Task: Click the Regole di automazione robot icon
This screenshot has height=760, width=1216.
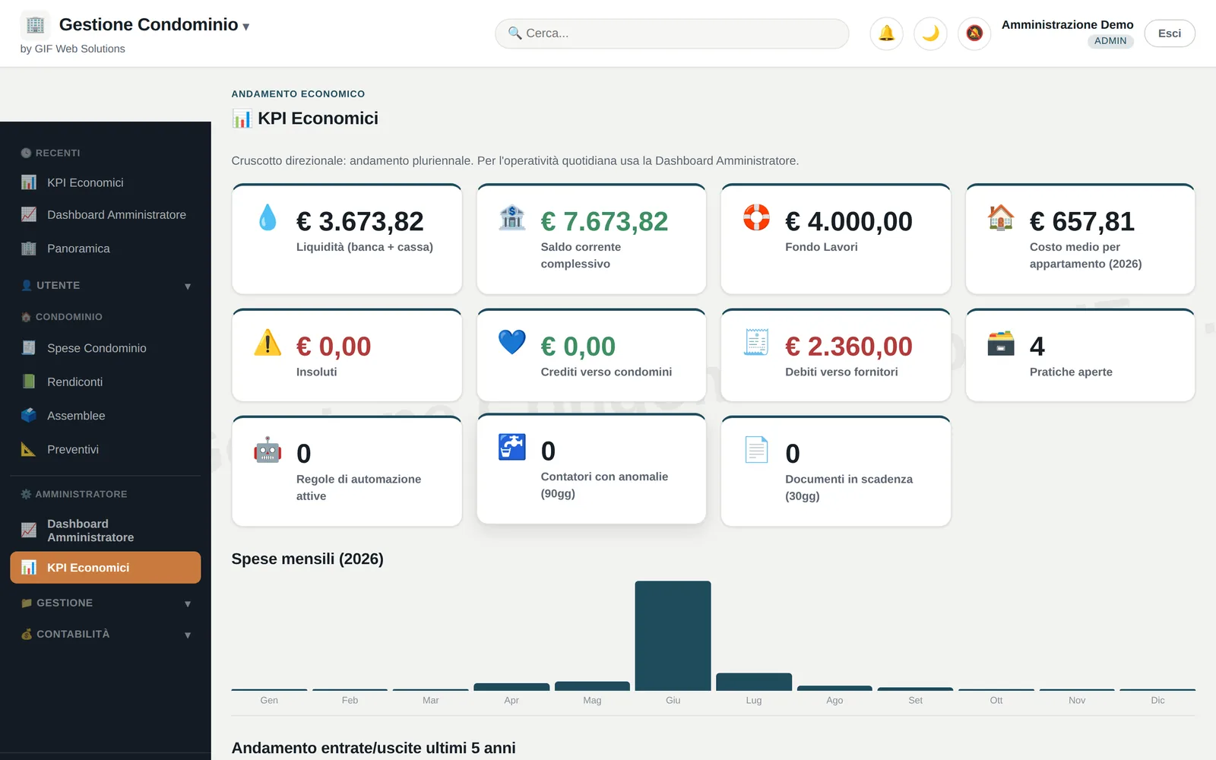Action: [268, 449]
